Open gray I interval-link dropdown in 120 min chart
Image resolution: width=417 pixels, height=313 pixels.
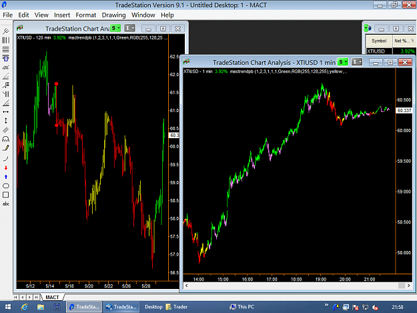129,28
